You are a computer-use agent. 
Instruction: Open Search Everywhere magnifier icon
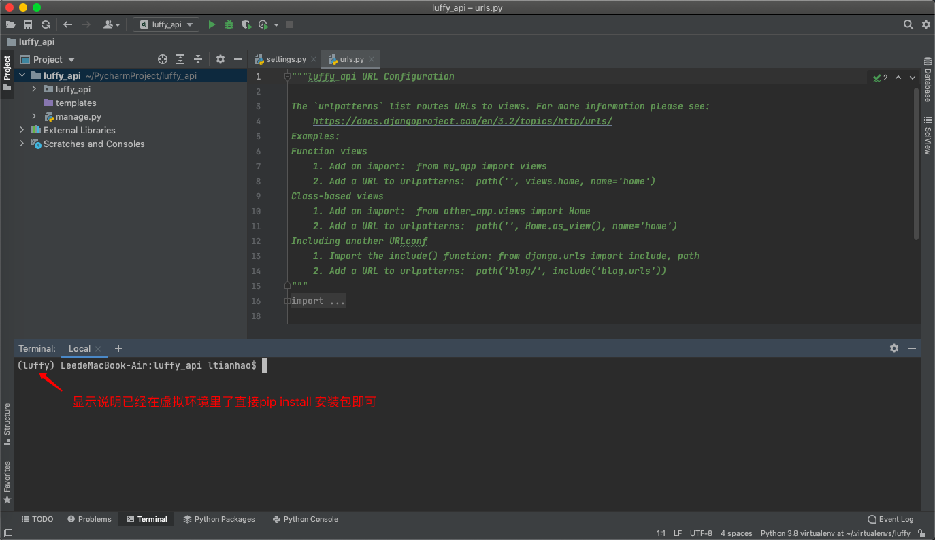(x=908, y=24)
